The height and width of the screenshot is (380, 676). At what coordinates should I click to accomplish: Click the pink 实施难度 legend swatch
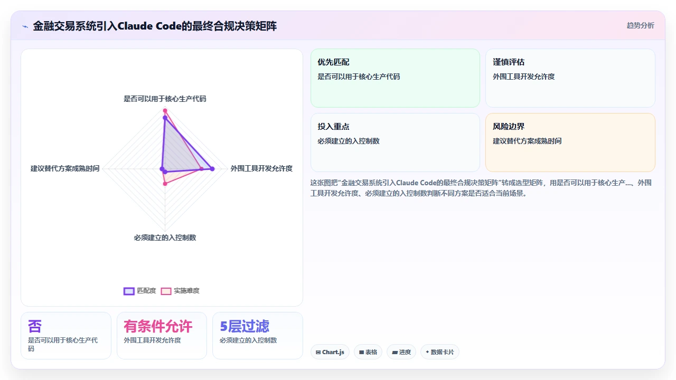pos(166,291)
